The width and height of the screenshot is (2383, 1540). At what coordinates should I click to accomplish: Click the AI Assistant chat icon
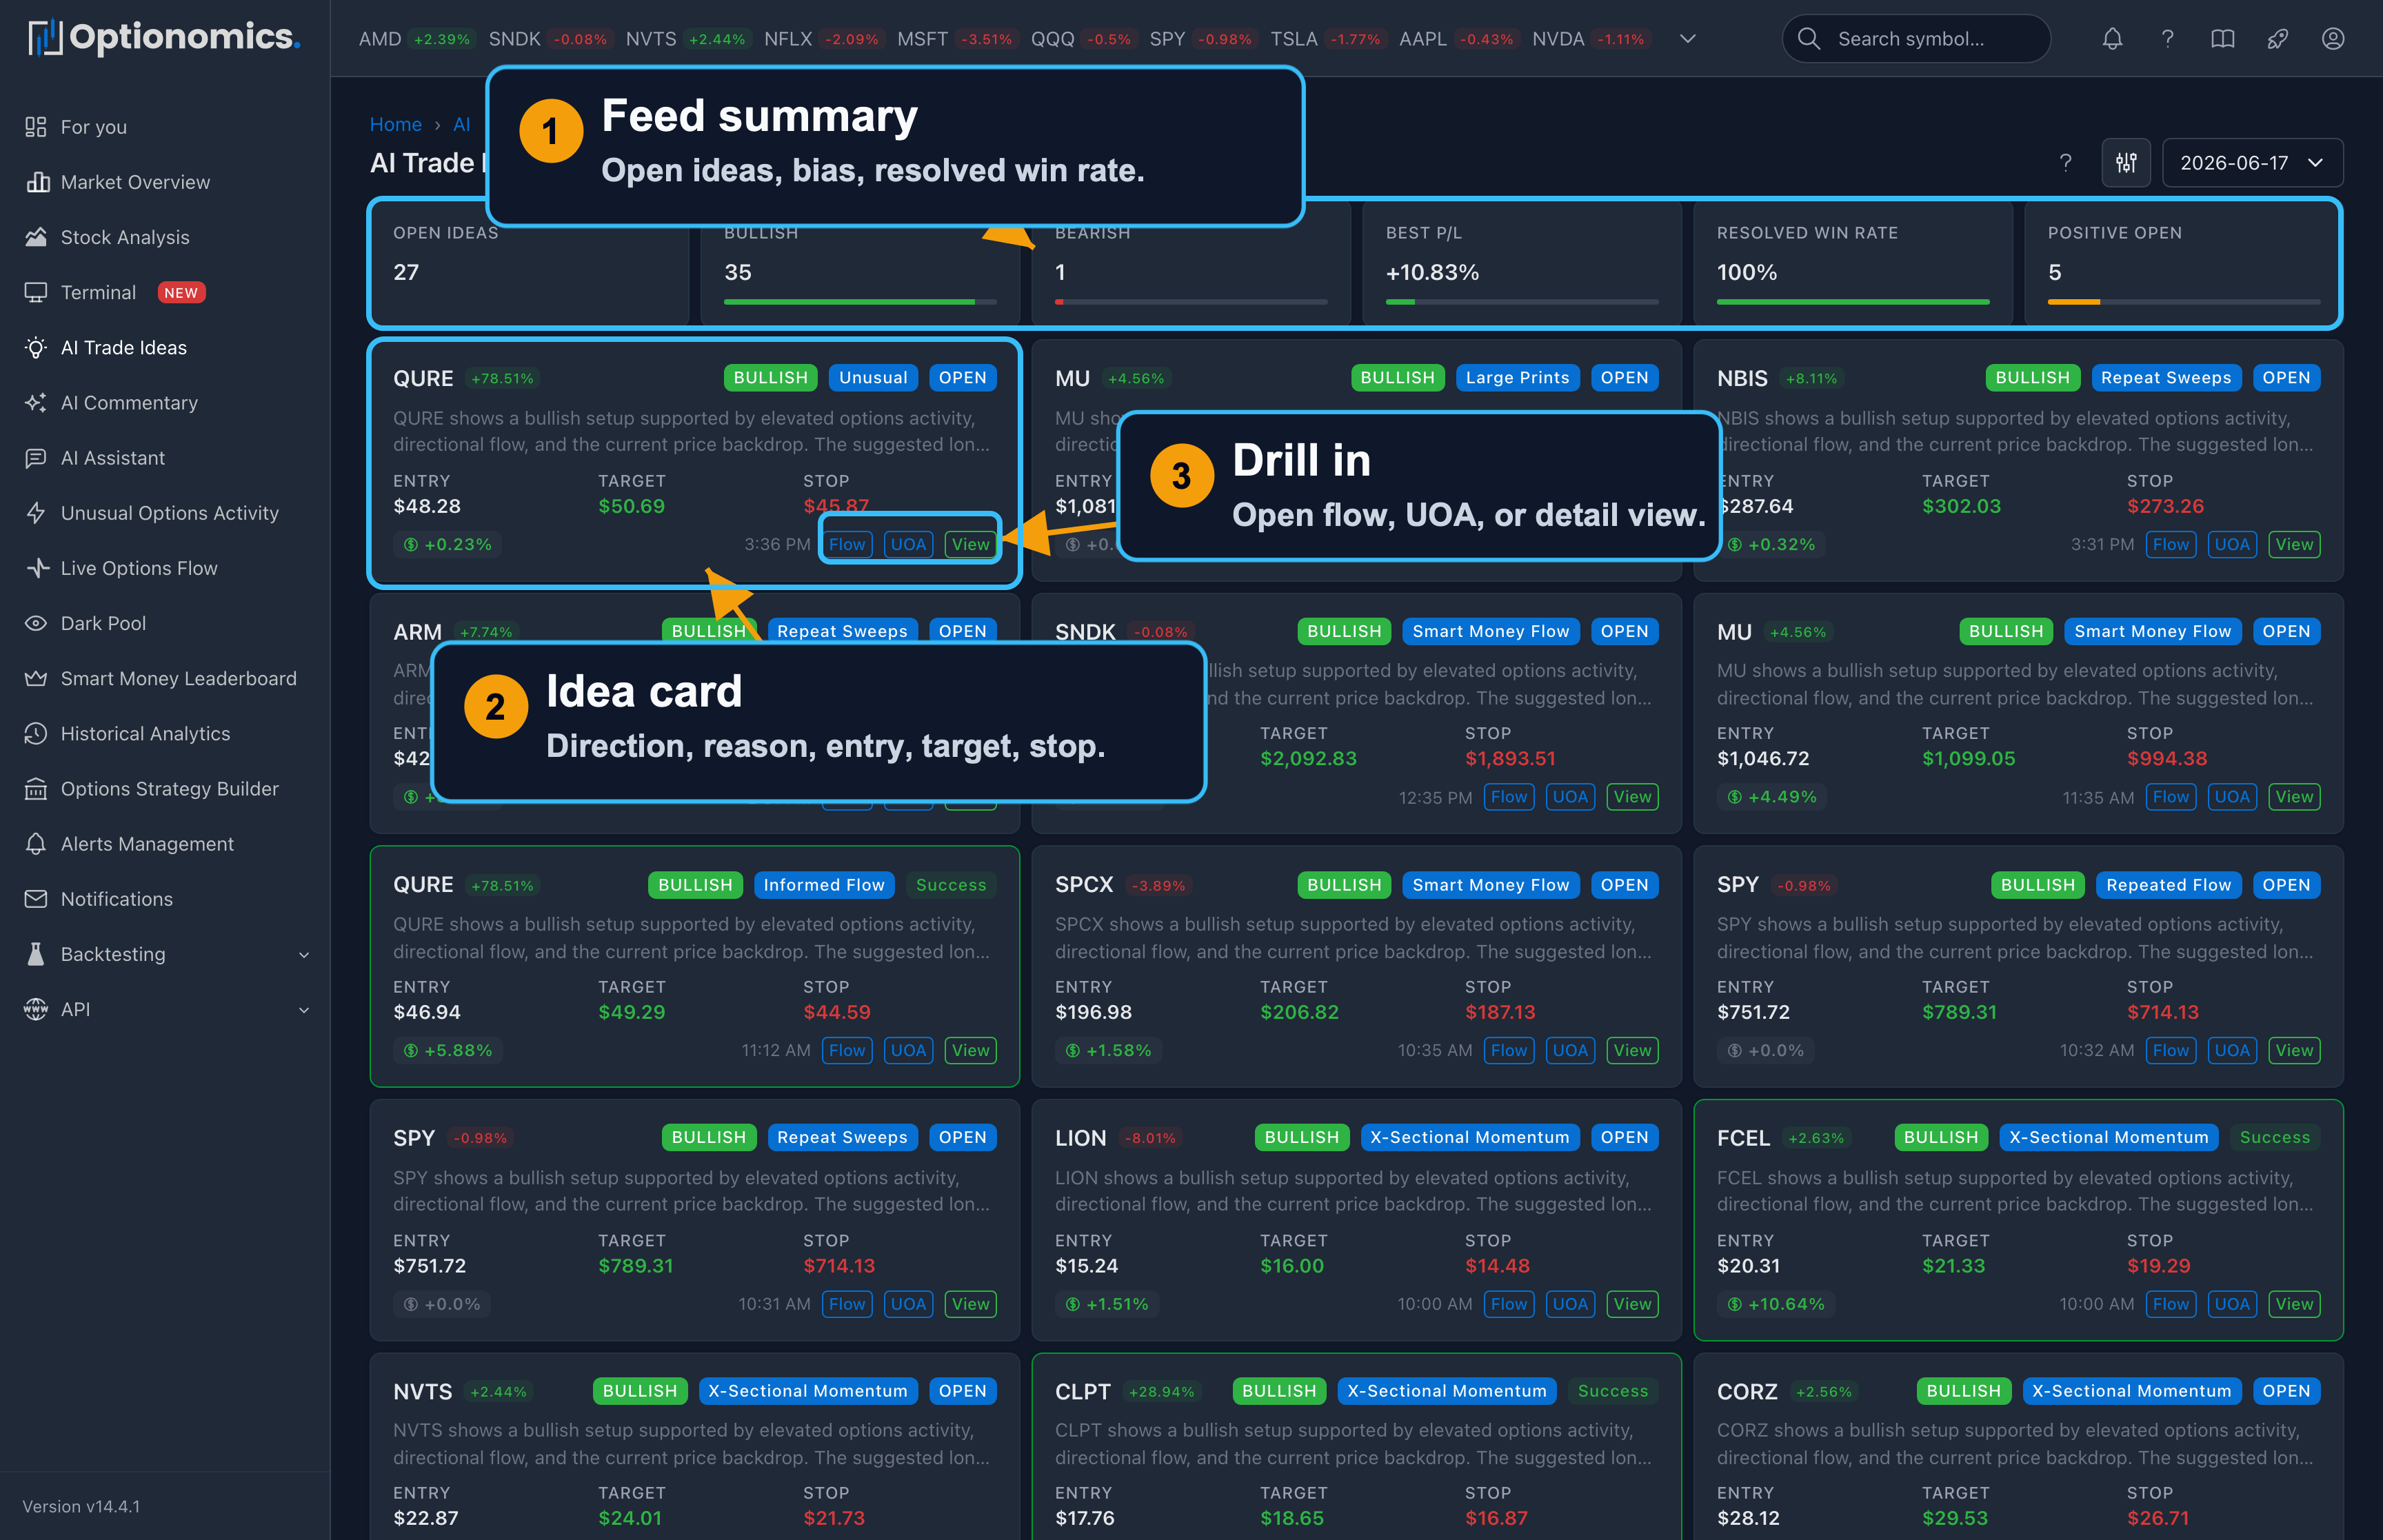click(36, 457)
